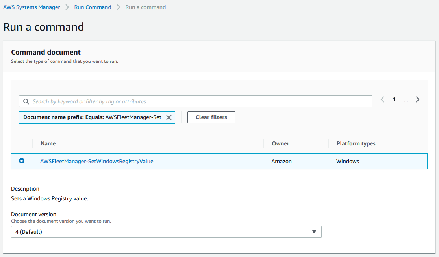The height and width of the screenshot is (257, 439).
Task: Open the Document version dropdown
Action: [x=166, y=232]
